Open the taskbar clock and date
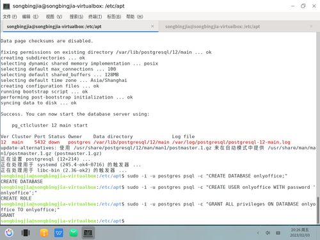Viewport: 320px width, 240px height. coord(300,232)
